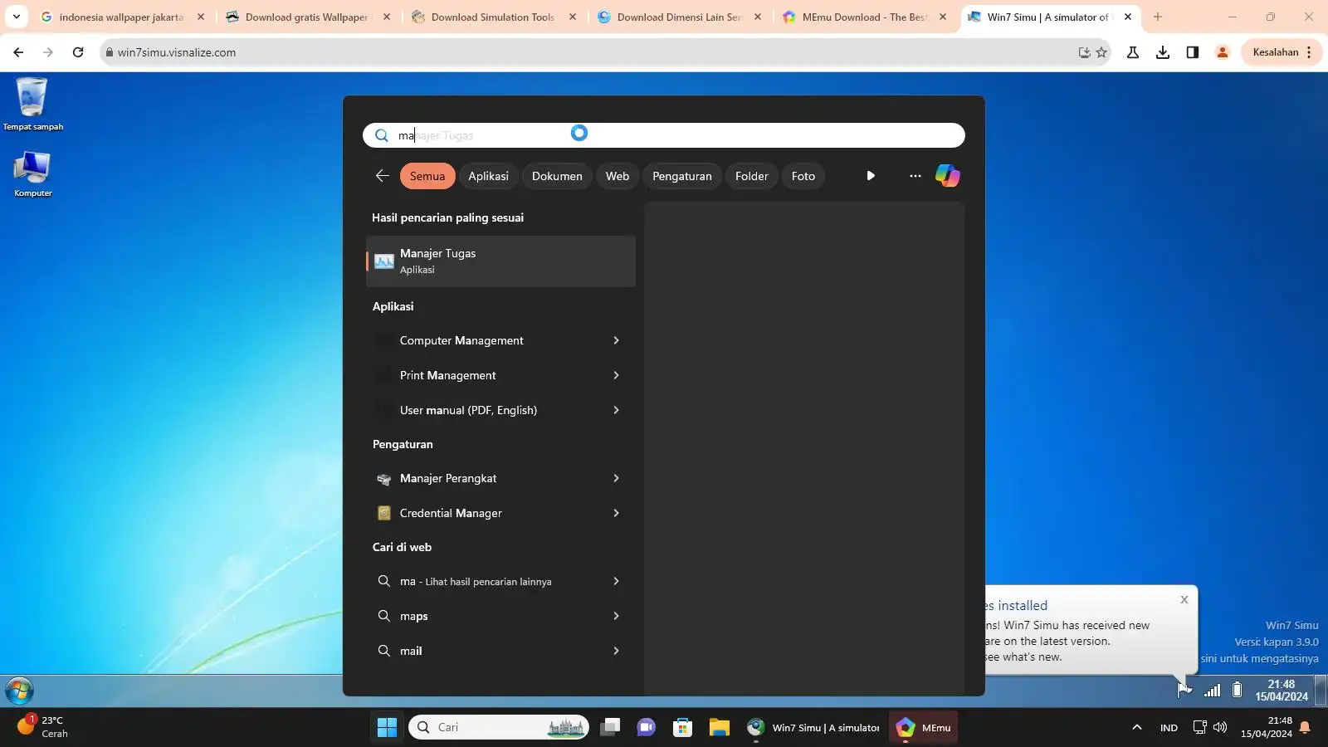Go back with the search panel arrow
The height and width of the screenshot is (747, 1328).
[382, 176]
